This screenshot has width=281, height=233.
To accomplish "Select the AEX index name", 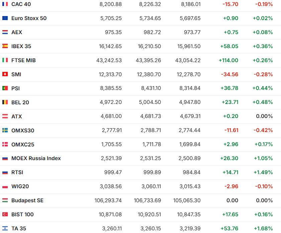I will [17, 32].
